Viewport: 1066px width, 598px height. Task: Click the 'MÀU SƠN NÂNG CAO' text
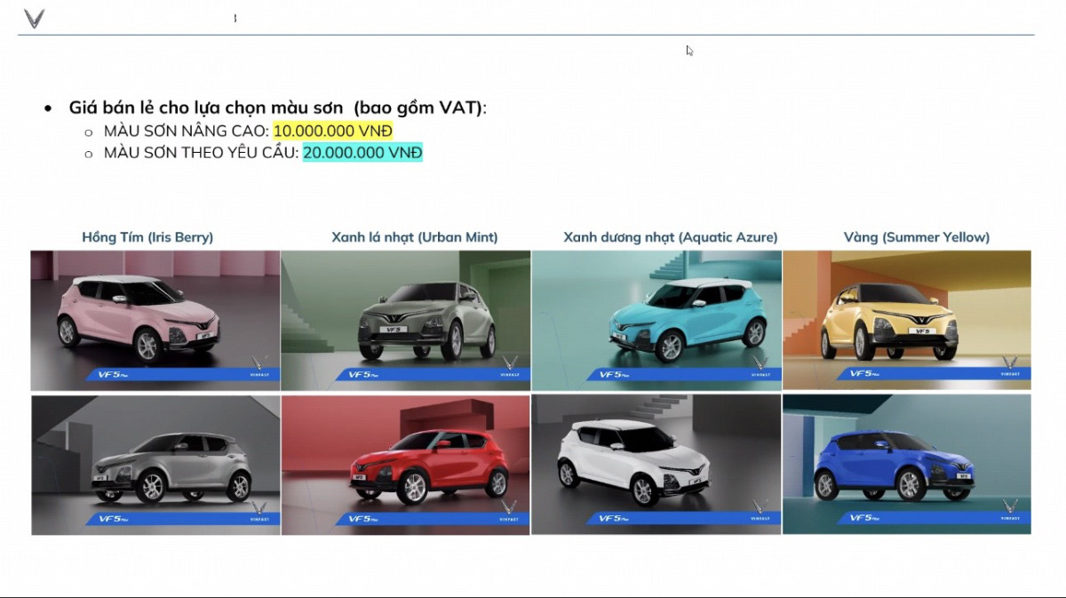coord(185,131)
